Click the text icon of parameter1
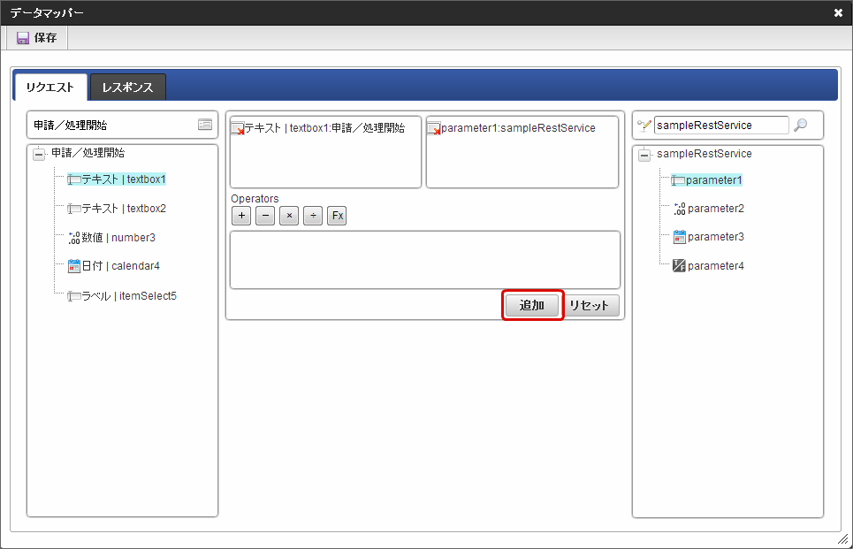853x549 pixels. click(x=678, y=180)
